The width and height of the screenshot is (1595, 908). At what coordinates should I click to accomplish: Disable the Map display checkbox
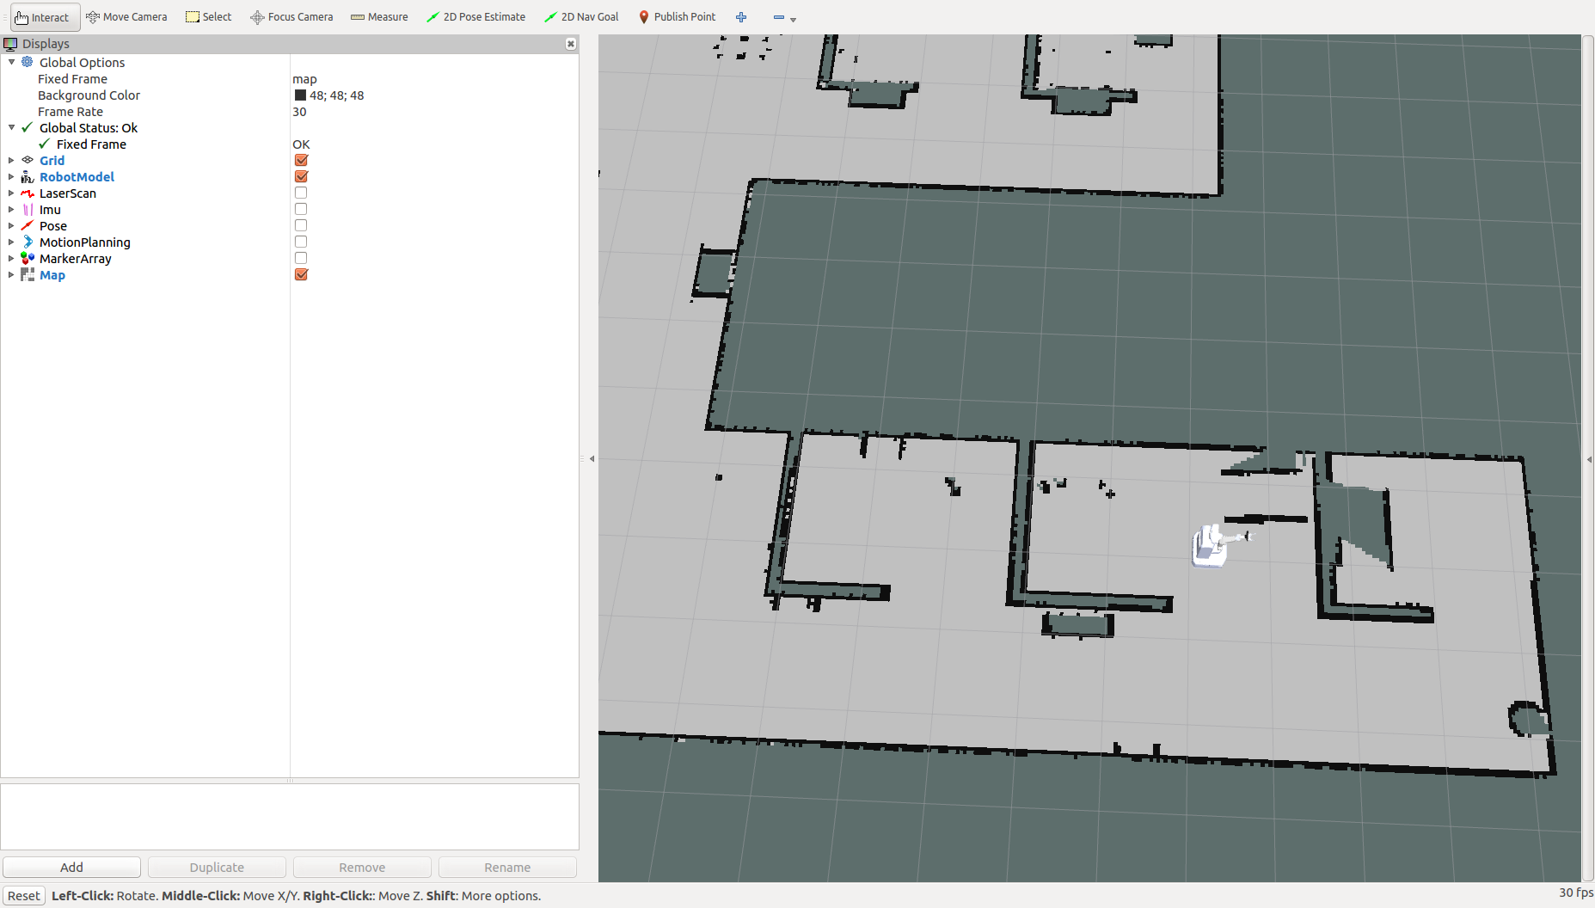[x=301, y=275]
